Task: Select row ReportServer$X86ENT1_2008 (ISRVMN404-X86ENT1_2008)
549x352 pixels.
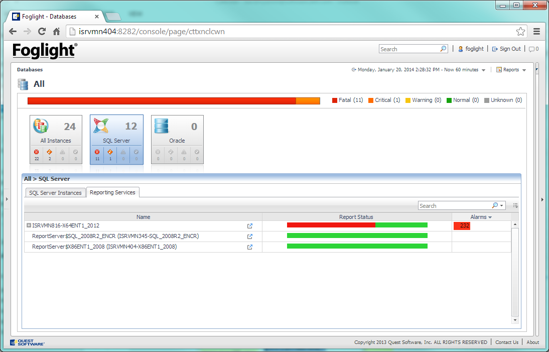Action: tap(267, 247)
